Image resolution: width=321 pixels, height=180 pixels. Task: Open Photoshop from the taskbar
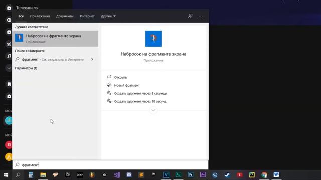[x=191, y=175]
